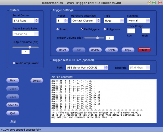The width and height of the screenshot is (163, 132).
Task: Enable Audio Amp Power
Action: [14, 63]
